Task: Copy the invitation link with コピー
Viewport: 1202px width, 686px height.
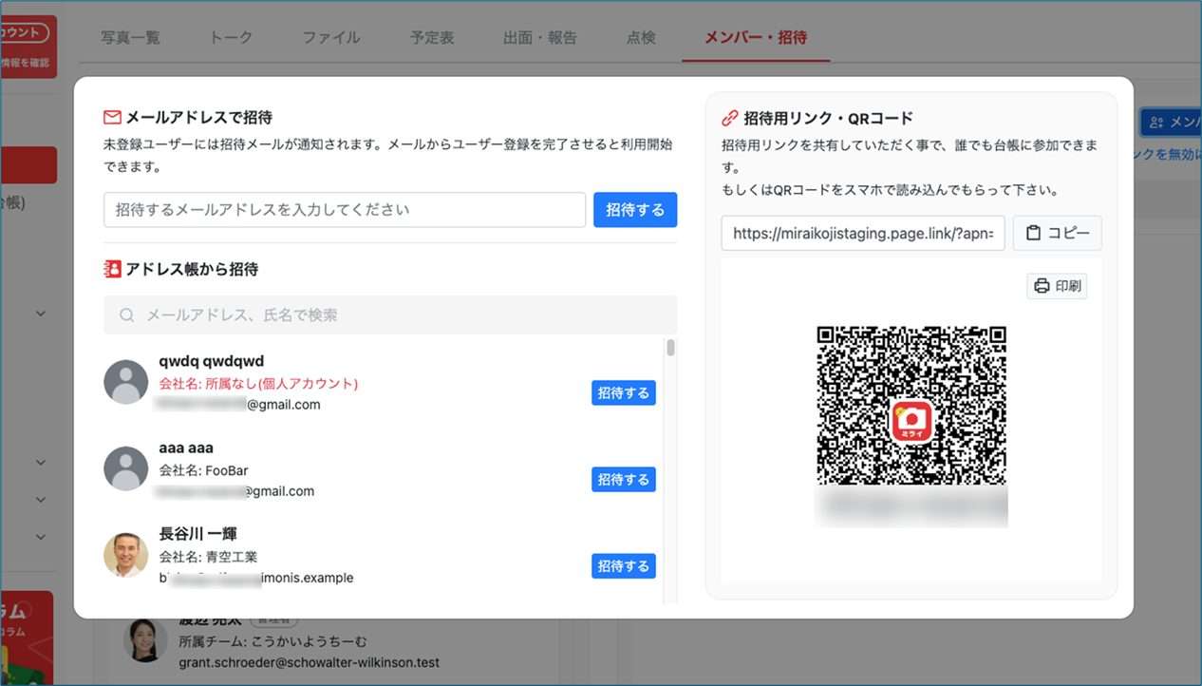Action: (x=1058, y=233)
